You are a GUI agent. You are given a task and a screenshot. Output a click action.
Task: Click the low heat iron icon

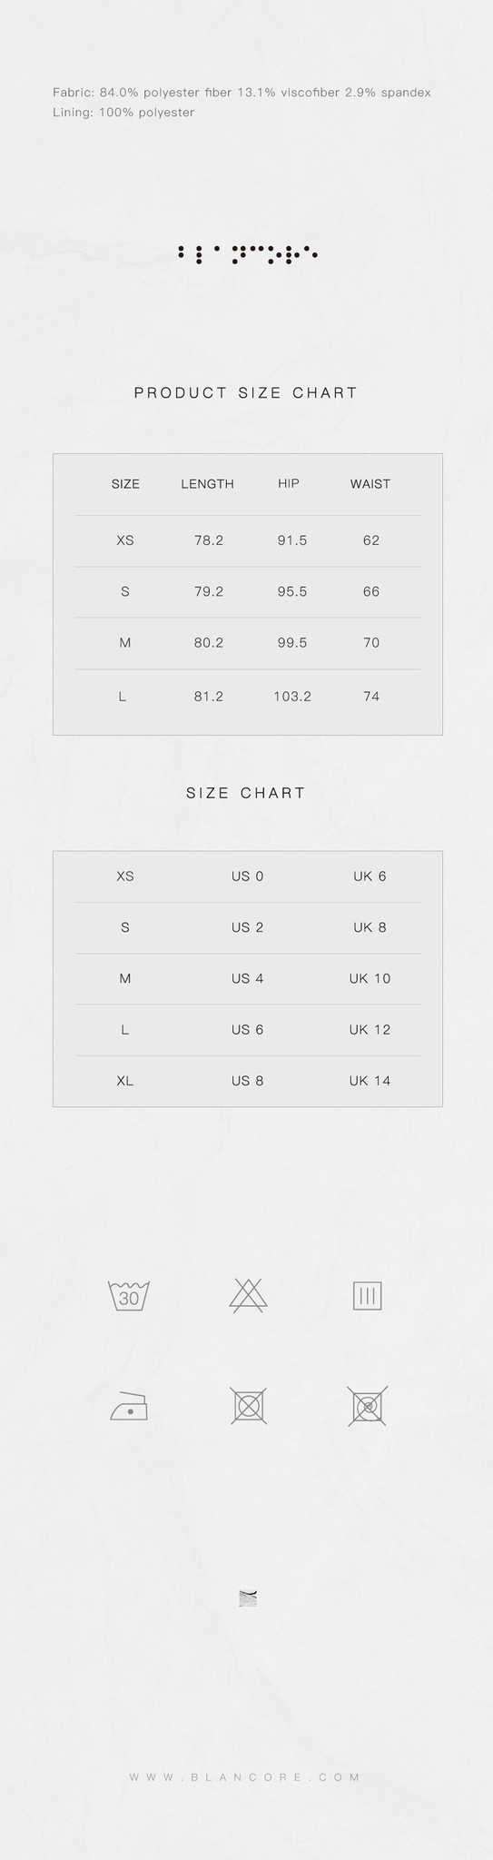point(129,1406)
